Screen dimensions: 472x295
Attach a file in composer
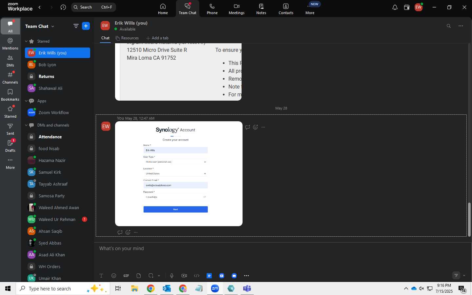139,276
